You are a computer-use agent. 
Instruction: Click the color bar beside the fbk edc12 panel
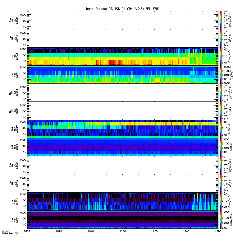pos(221,201)
